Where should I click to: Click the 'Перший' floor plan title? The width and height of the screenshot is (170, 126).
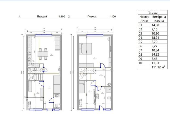click(x=42, y=17)
